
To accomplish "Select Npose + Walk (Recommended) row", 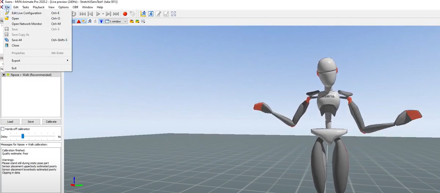I will click(31, 75).
